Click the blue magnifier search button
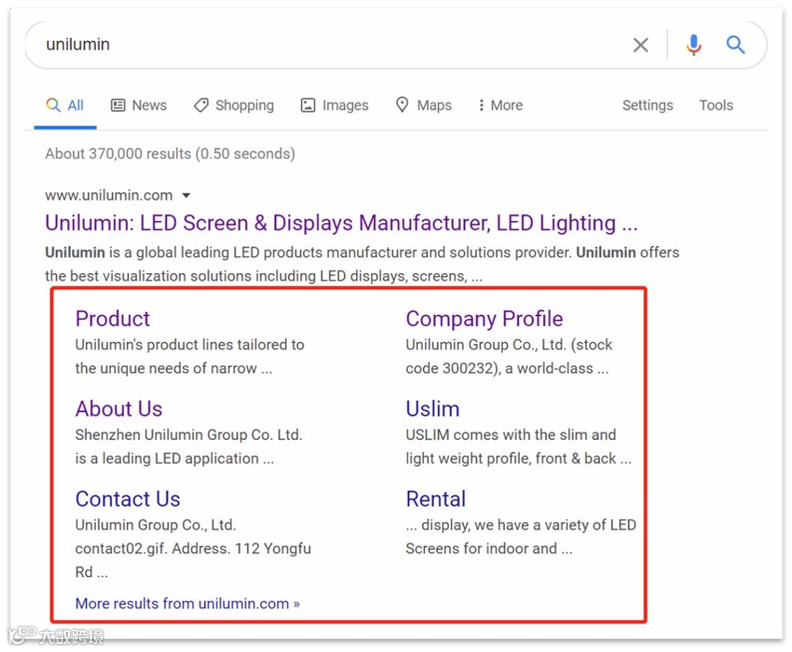This screenshot has height=652, width=792. pos(735,45)
